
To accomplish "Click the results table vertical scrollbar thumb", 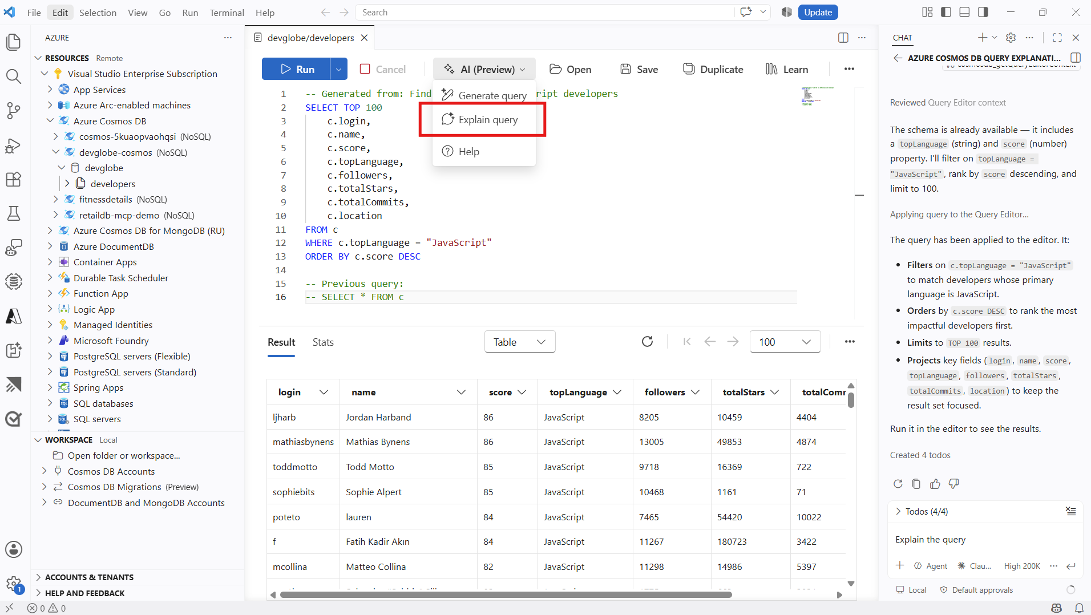I will tap(851, 400).
